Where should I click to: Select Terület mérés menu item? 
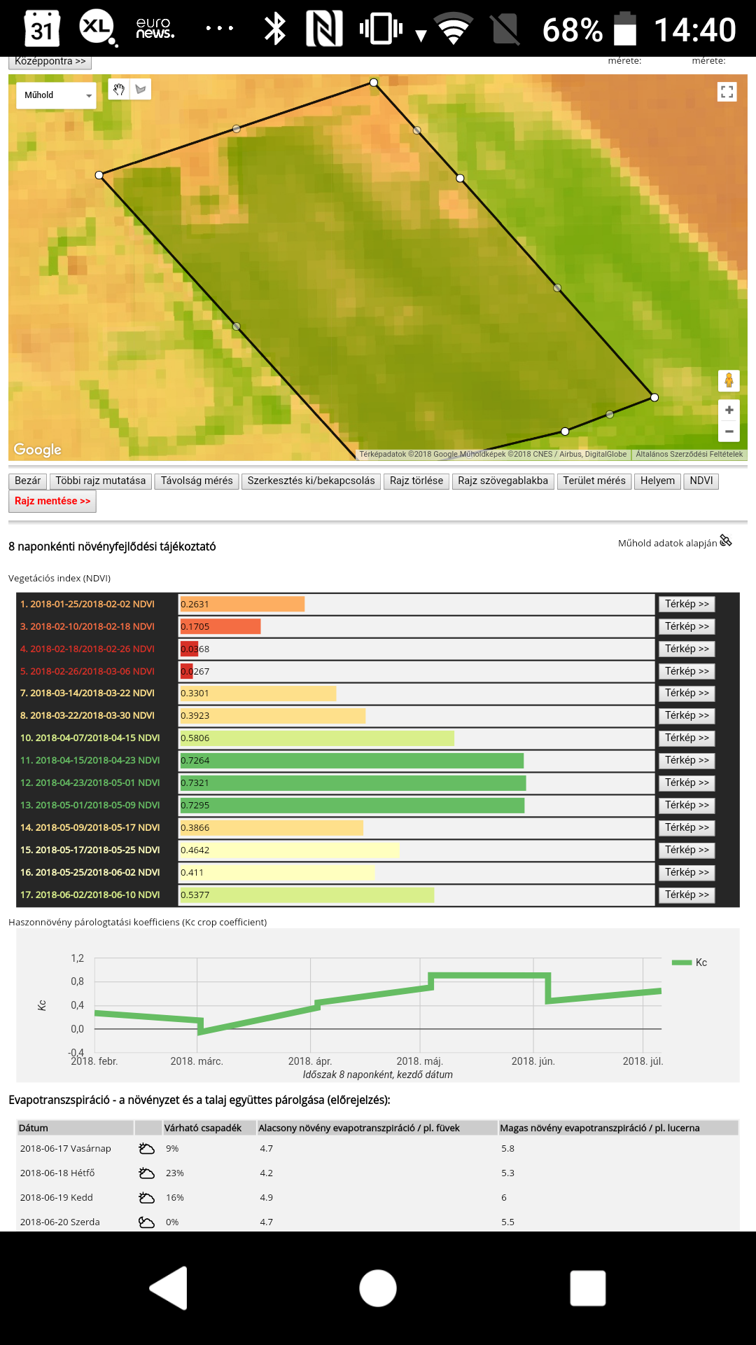tap(594, 481)
